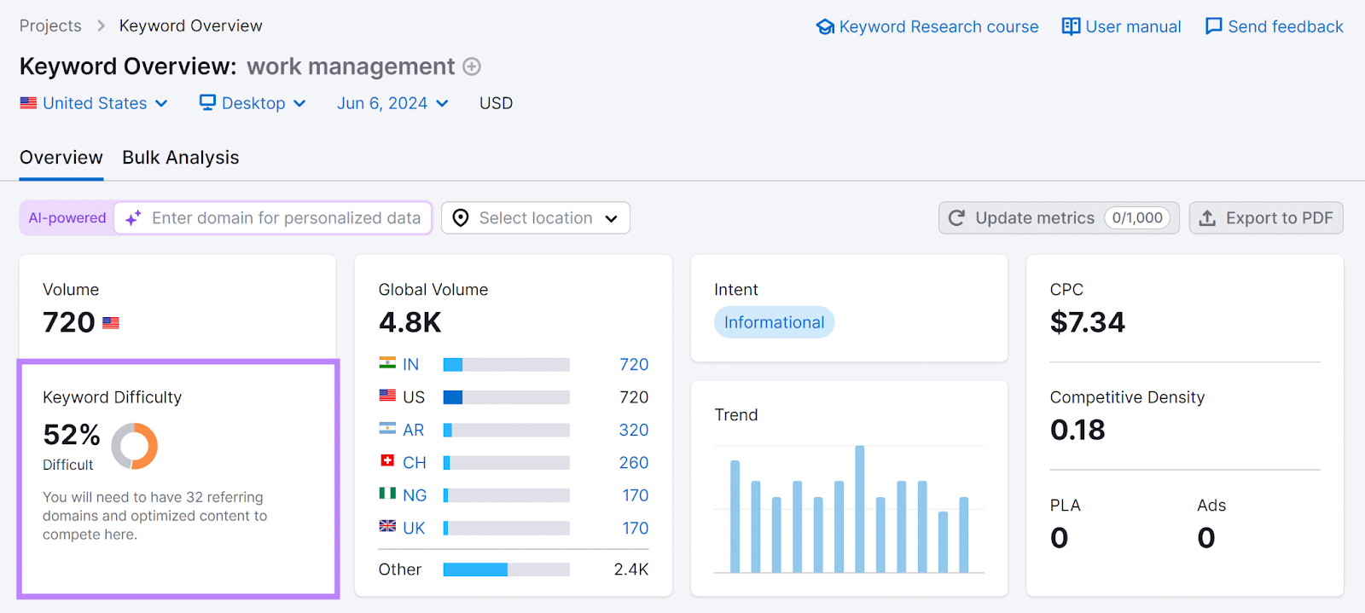The width and height of the screenshot is (1365, 613).
Task: Click the AI sparkle icon in domain field
Action: coord(133,218)
